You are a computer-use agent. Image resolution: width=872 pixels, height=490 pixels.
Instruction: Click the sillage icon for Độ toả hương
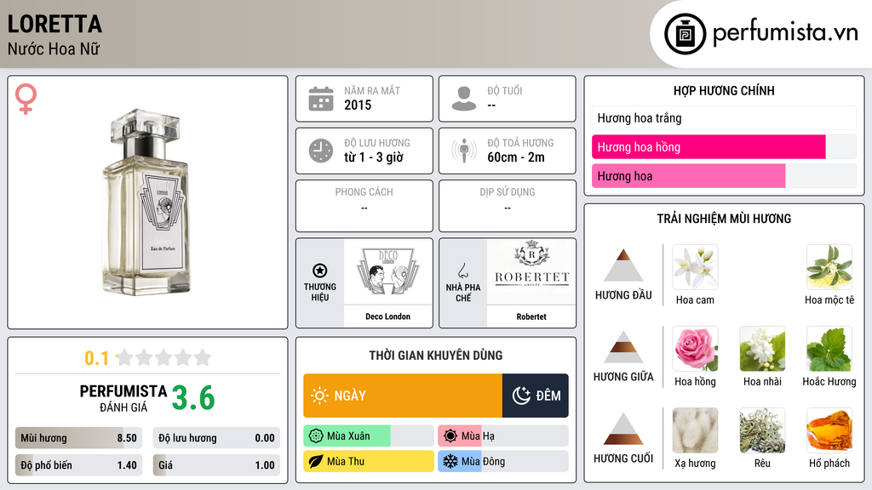(464, 151)
